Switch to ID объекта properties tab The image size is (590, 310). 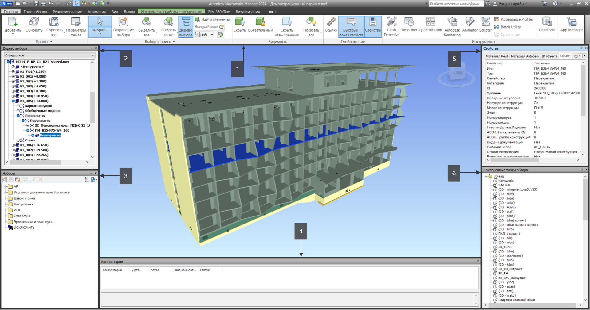pos(549,56)
